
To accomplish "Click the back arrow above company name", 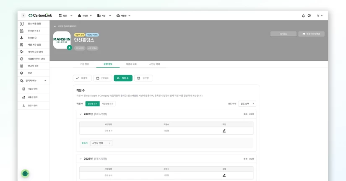I will 55,26.
